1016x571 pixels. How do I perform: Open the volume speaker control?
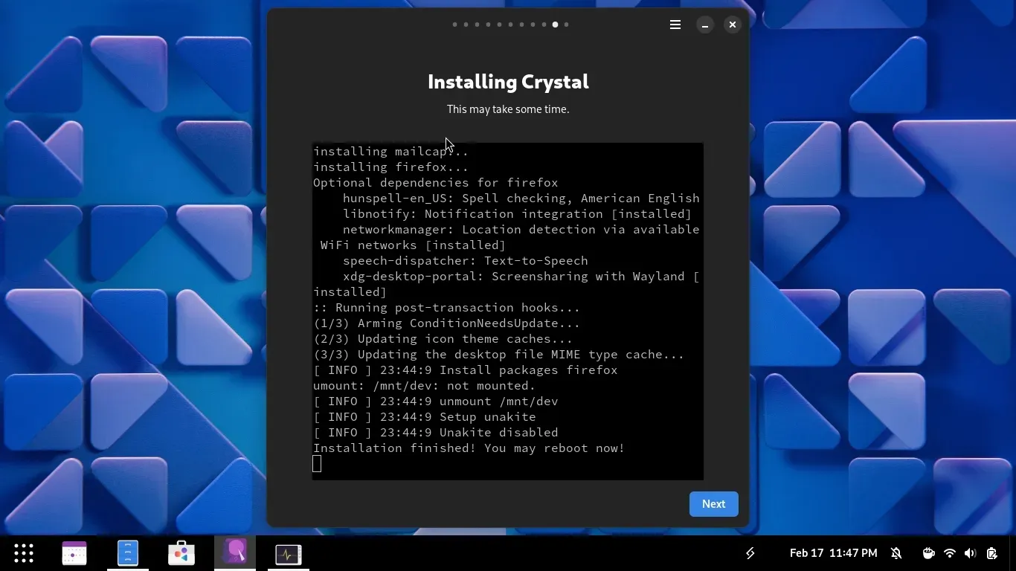970,553
